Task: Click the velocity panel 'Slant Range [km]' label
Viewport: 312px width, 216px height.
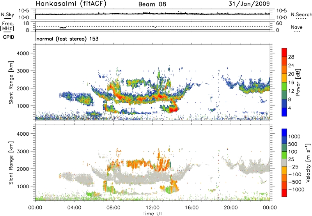Action: point(11,163)
